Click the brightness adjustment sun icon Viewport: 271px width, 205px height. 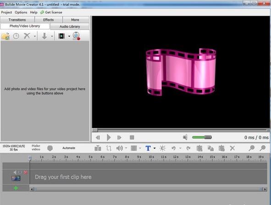tap(163, 148)
